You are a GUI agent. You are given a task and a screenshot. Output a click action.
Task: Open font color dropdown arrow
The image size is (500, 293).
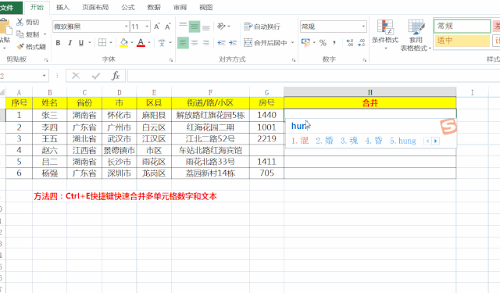[x=149, y=42]
